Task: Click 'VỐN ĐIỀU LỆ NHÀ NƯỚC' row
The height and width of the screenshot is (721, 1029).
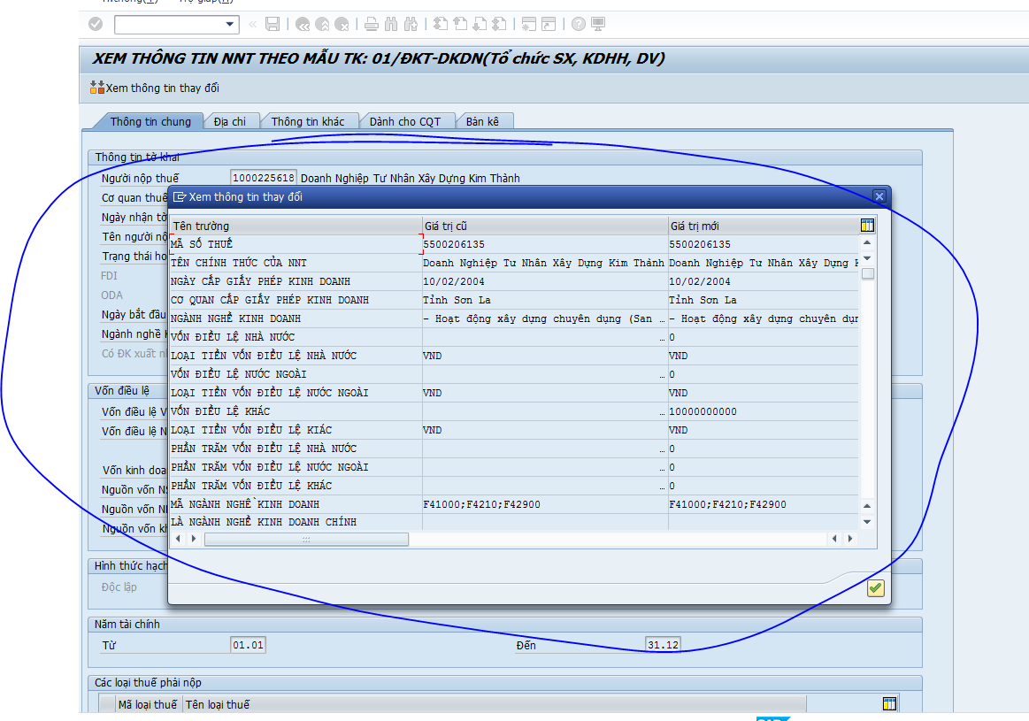Action: pos(514,337)
